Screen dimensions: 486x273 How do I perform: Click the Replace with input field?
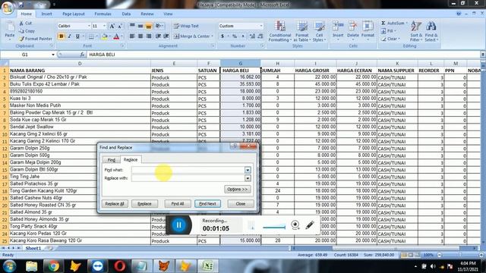point(188,178)
